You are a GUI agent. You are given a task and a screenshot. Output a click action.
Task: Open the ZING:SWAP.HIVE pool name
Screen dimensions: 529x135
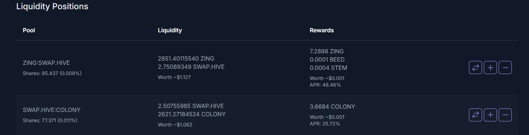[46, 63]
